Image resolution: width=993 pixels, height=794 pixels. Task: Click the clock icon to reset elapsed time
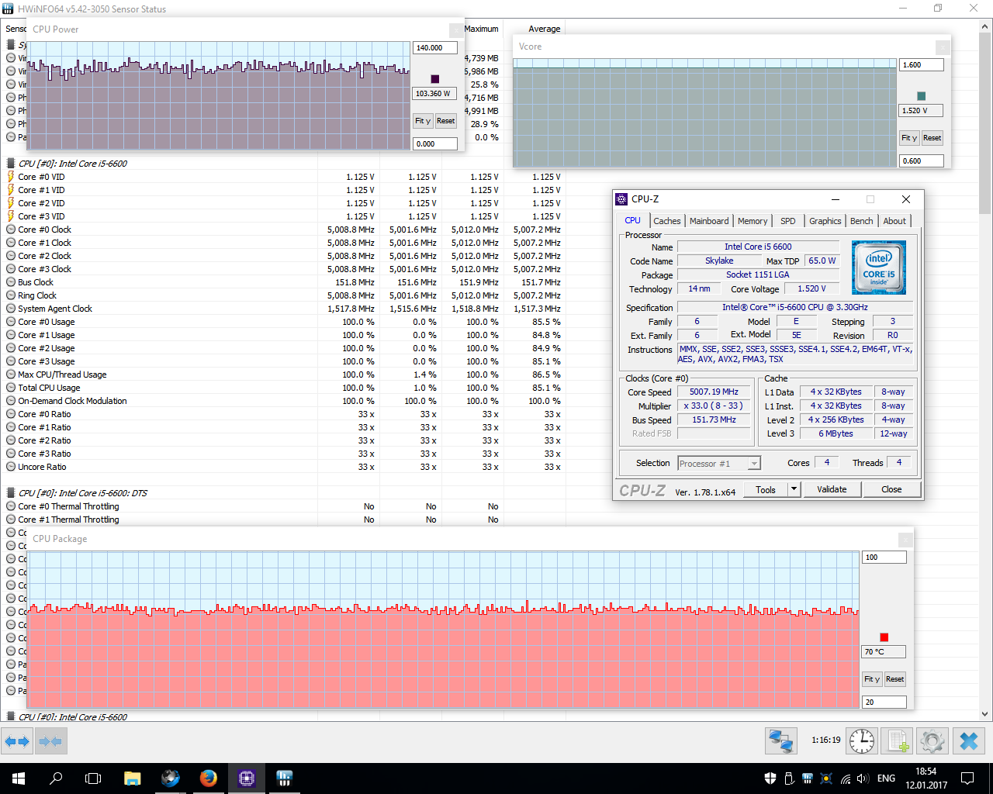[x=862, y=741]
